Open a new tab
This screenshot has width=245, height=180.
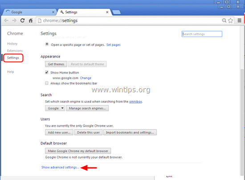click(116, 12)
